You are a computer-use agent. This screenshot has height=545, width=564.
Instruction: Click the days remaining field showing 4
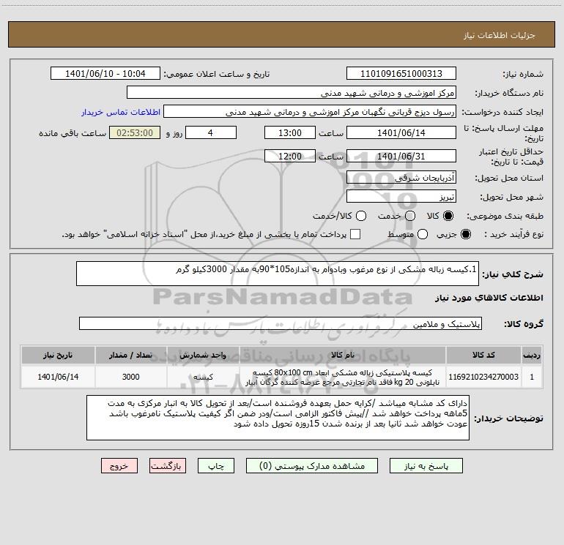click(x=211, y=132)
